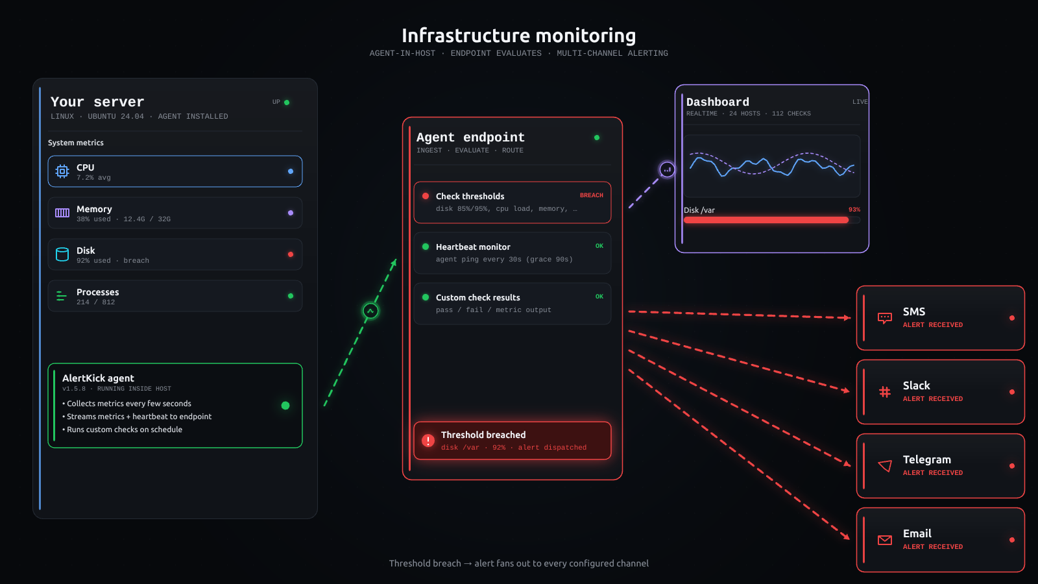This screenshot has width=1038, height=584.
Task: Click the 'Infrastructure monitoring' heading
Action: pos(519,36)
